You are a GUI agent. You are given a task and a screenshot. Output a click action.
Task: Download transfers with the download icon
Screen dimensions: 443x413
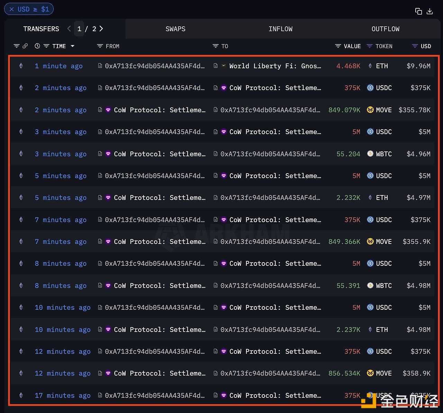pos(430,11)
